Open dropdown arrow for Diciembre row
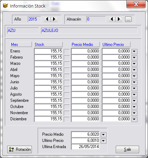Image resolution: width=148 pixels, height=158 pixels. tap(134, 119)
